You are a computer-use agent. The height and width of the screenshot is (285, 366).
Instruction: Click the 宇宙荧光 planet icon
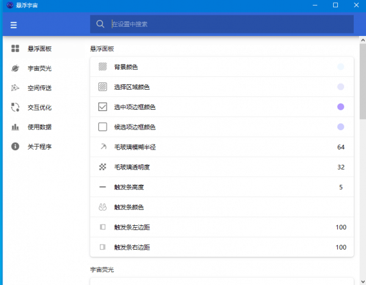tap(15, 68)
